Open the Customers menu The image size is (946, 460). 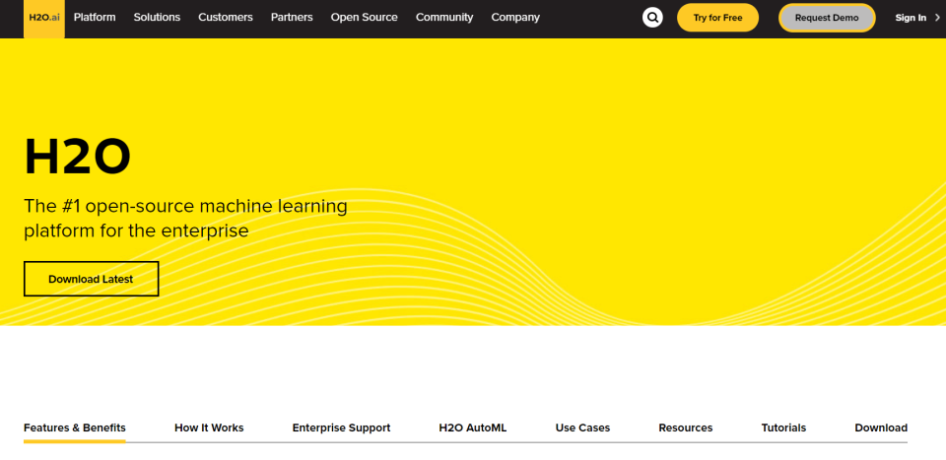tap(226, 18)
